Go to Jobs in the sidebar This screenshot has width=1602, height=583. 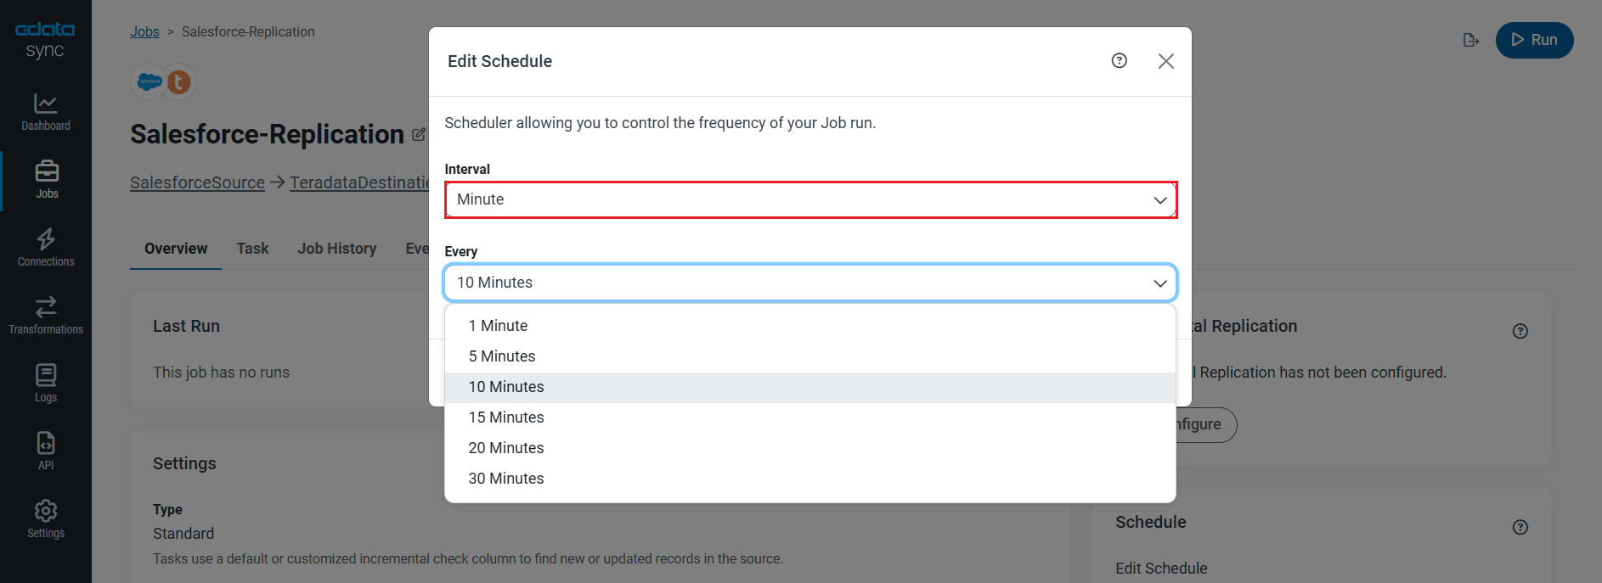(x=47, y=179)
